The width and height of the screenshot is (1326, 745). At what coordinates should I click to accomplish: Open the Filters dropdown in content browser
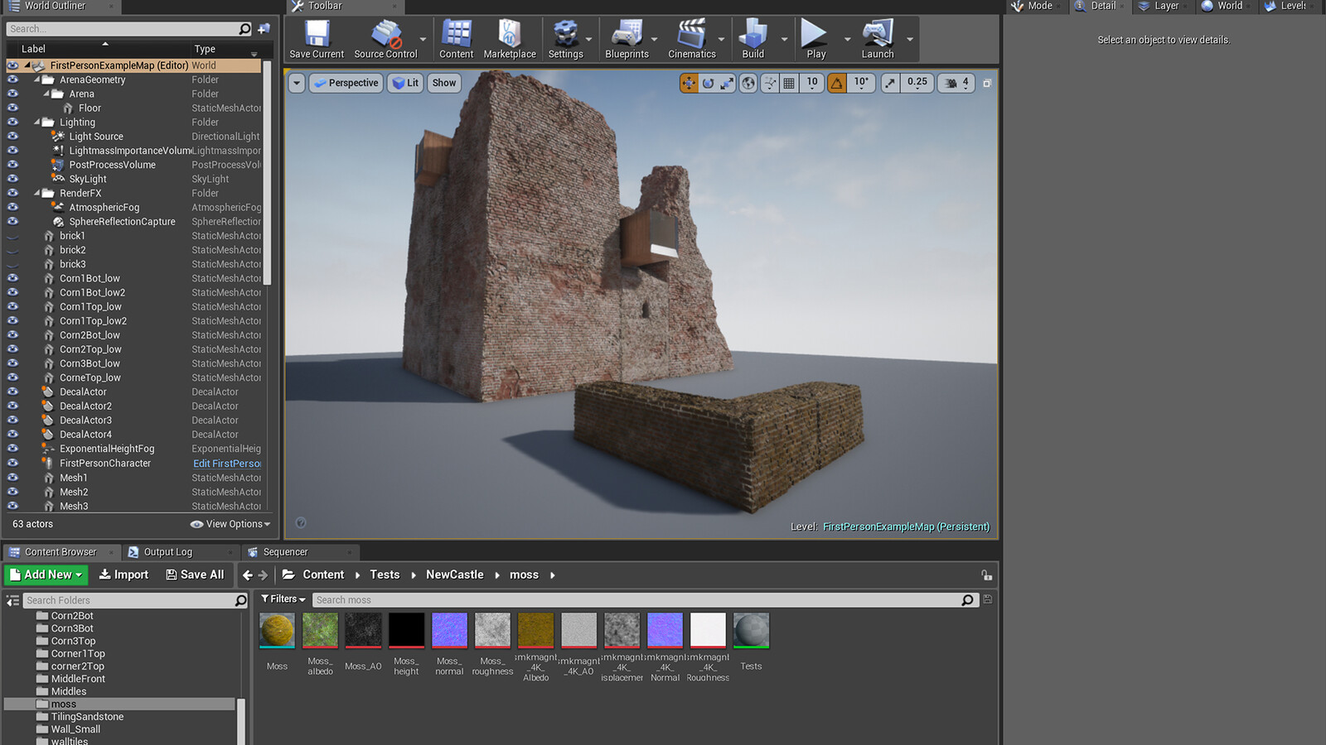tap(283, 599)
